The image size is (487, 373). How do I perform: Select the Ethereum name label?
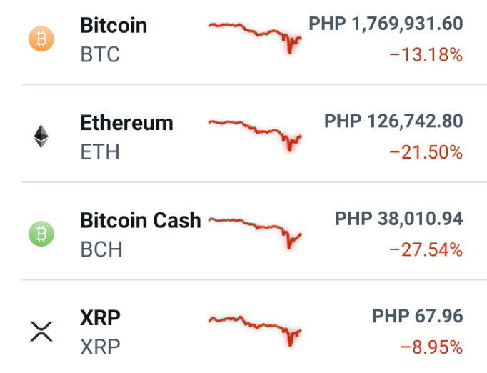tap(126, 123)
